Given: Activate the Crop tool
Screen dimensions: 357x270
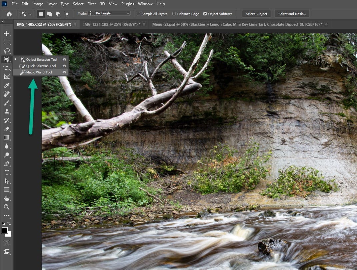Looking at the screenshot, I should click(7, 68).
